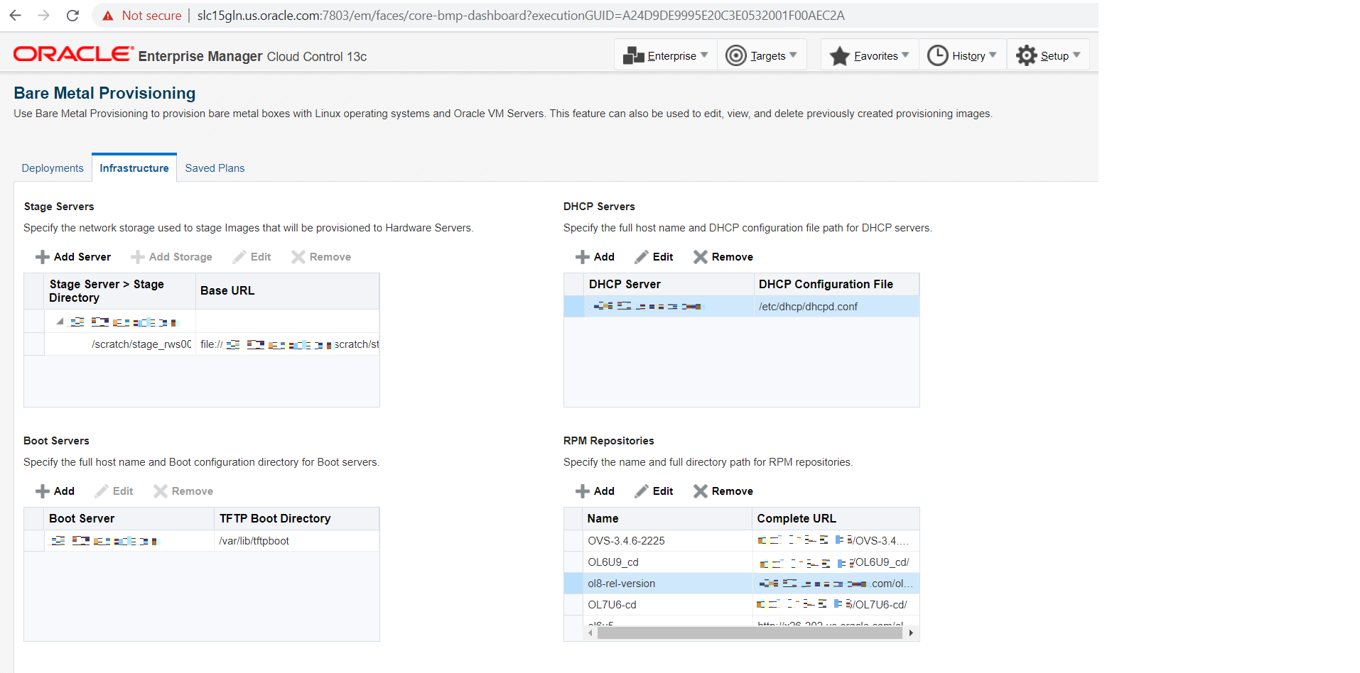
Task: Click the Favorites star icon
Action: point(840,55)
